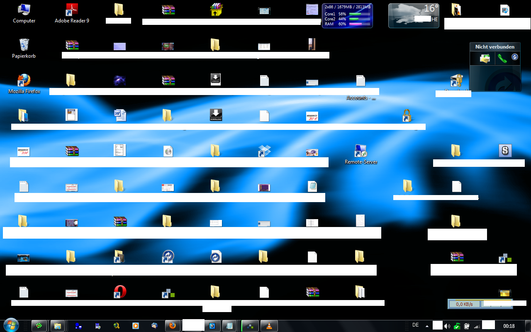Screen dimensions: 531x332
Task: Open the Mozilla Firefox desktop shortcut
Action: (24, 80)
